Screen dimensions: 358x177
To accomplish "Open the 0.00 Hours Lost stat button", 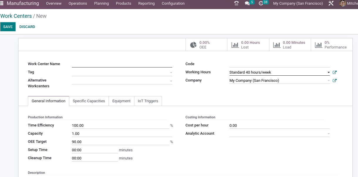I will pos(248,45).
